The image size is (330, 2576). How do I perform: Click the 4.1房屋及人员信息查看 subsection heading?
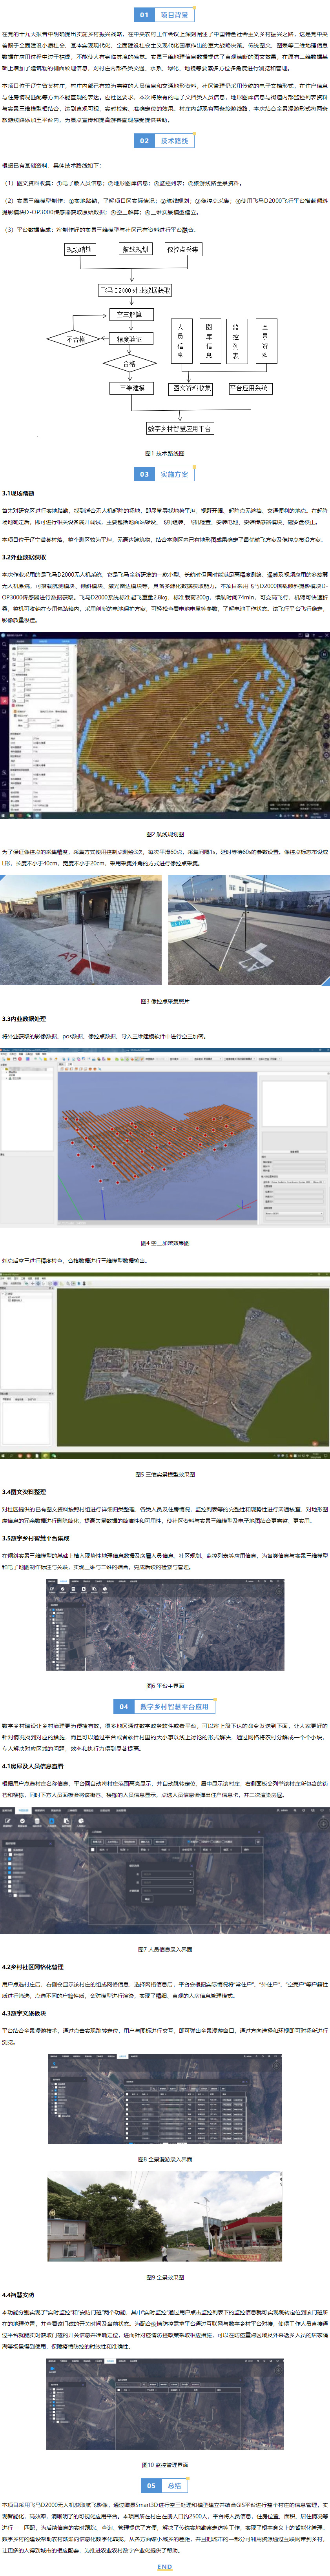pyautogui.click(x=33, y=1766)
